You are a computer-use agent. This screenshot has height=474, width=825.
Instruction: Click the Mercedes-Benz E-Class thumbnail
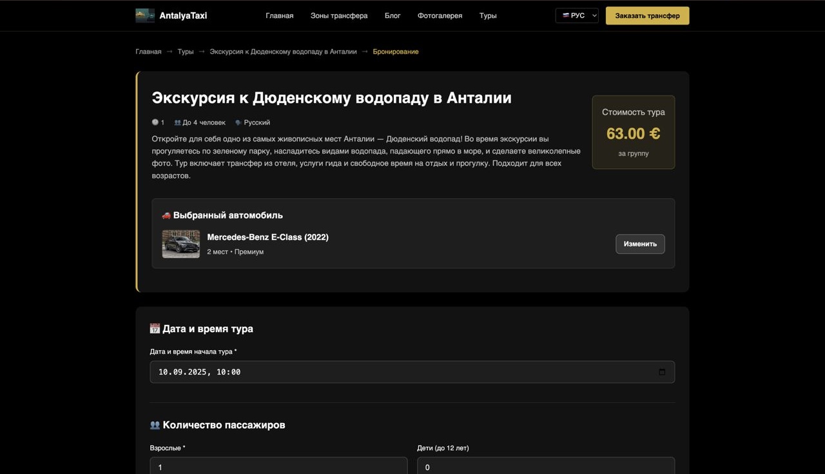(180, 244)
